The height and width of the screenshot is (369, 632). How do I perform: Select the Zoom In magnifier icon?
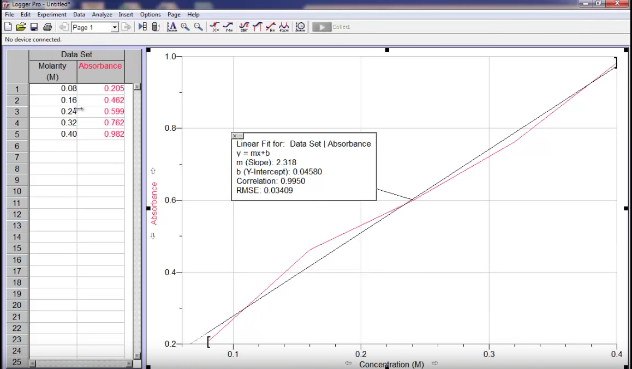(x=185, y=27)
